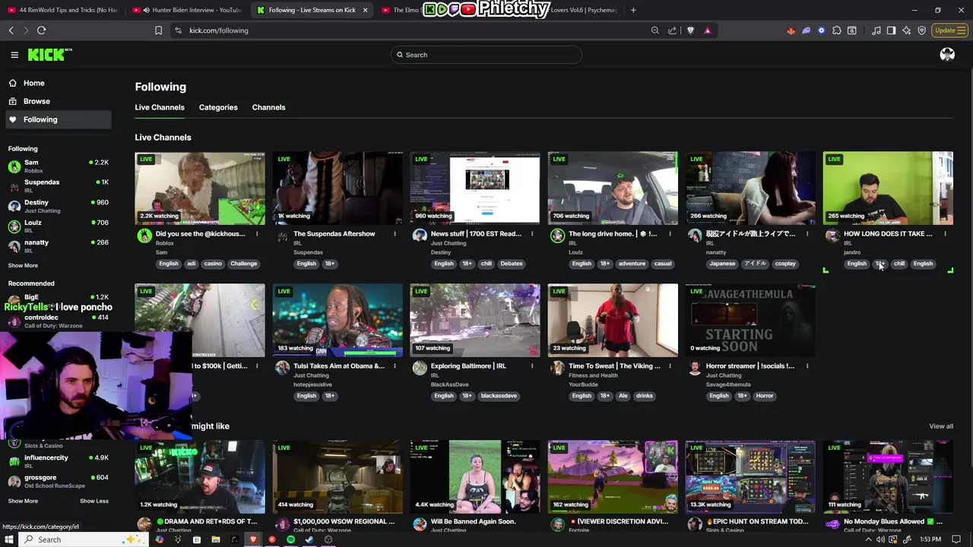Screen dimensions: 973x547
Task: Expand Show More under Recommended list
Action: coord(23,501)
